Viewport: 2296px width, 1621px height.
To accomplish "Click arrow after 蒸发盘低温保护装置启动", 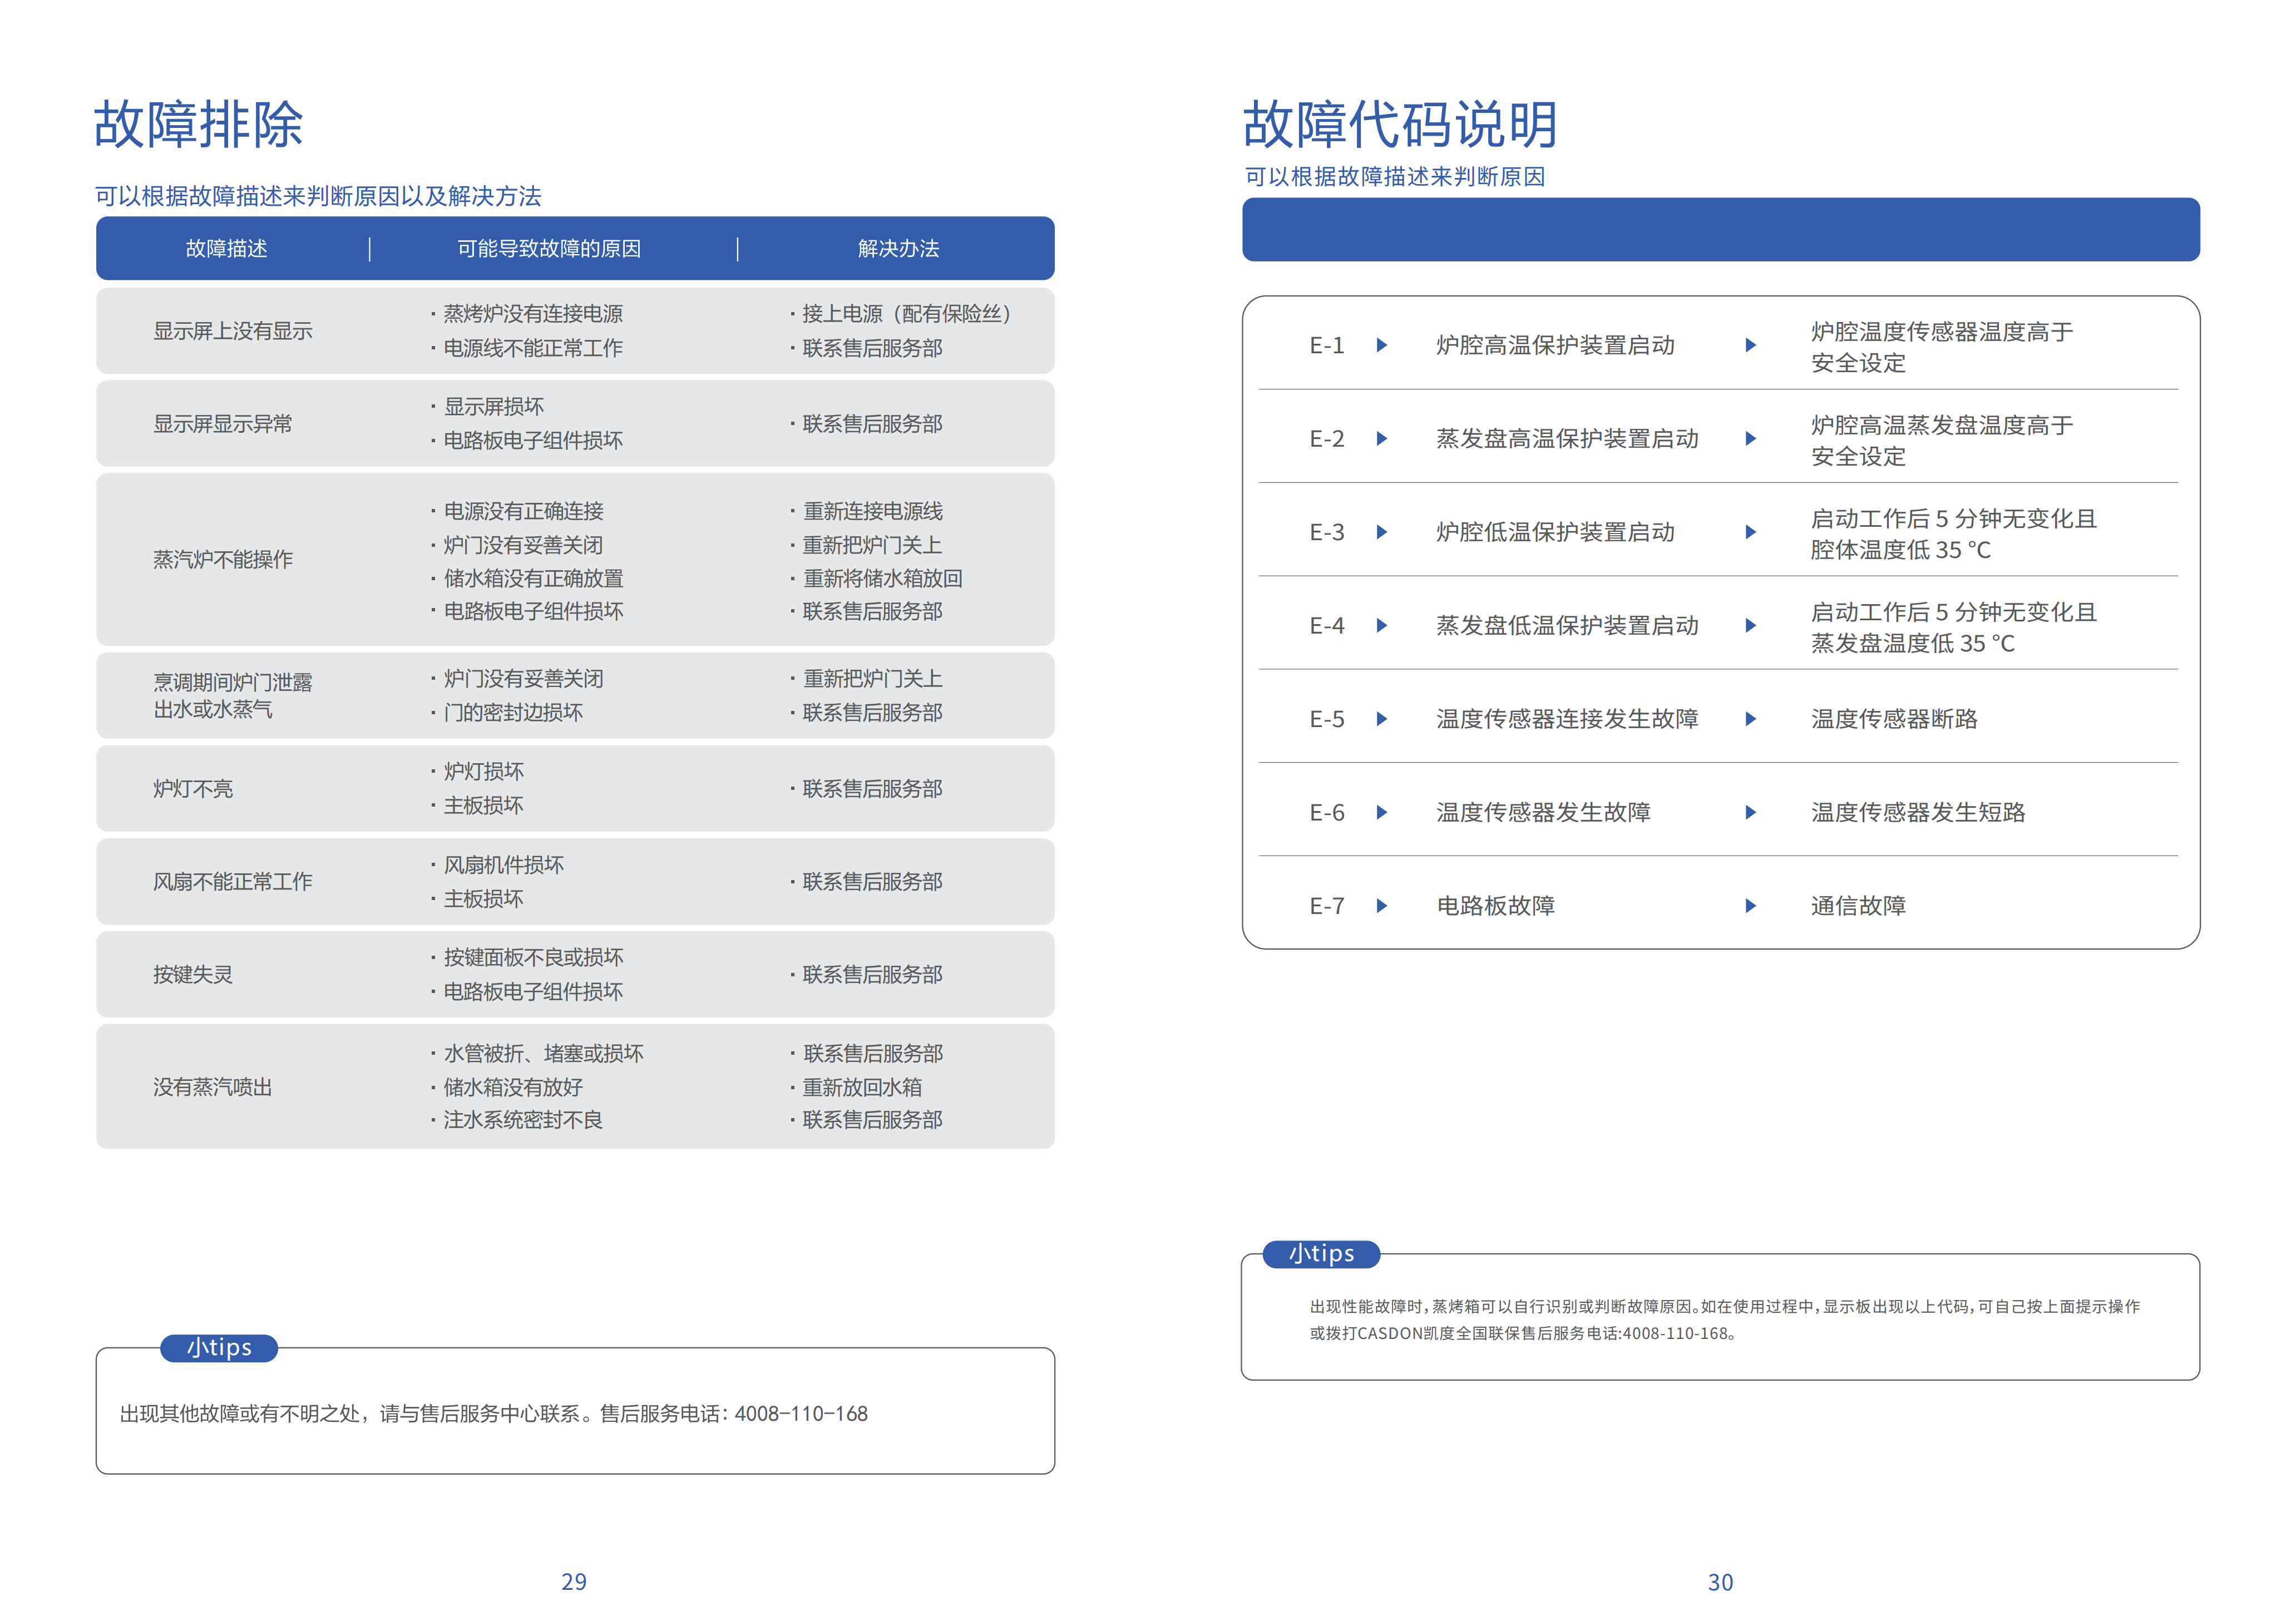I will coord(1750,625).
